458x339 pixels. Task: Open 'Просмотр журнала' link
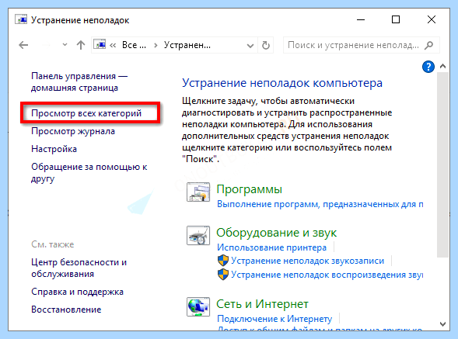[x=73, y=131]
